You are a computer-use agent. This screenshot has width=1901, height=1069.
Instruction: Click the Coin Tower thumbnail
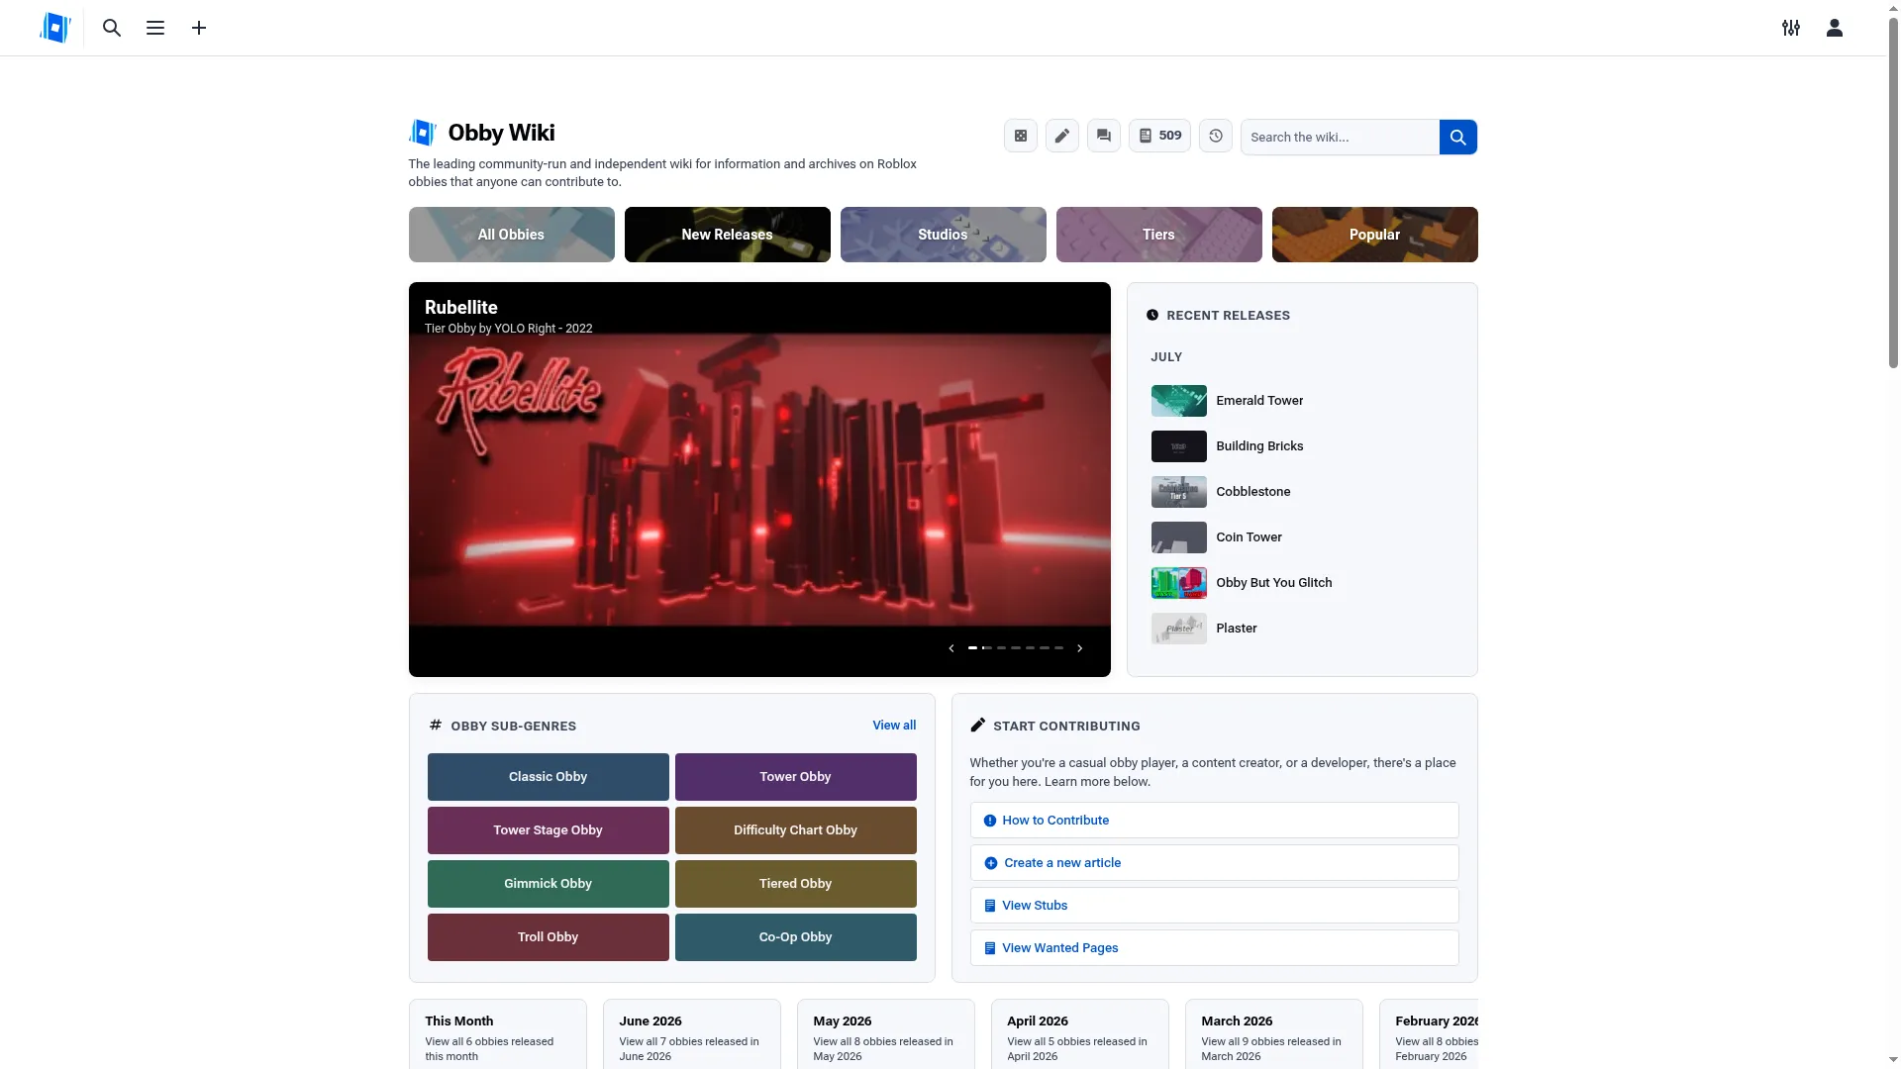(1179, 537)
